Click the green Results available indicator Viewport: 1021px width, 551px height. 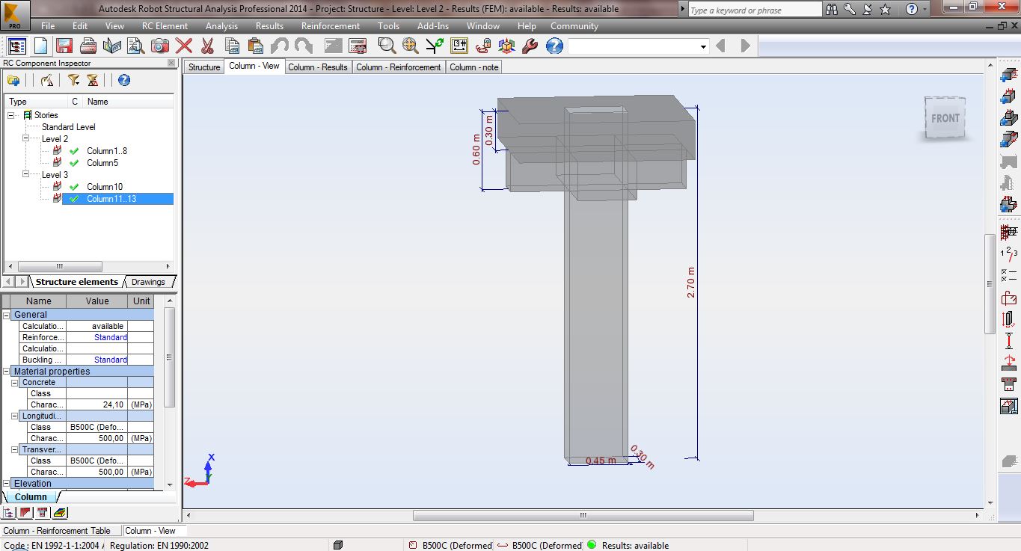[592, 545]
